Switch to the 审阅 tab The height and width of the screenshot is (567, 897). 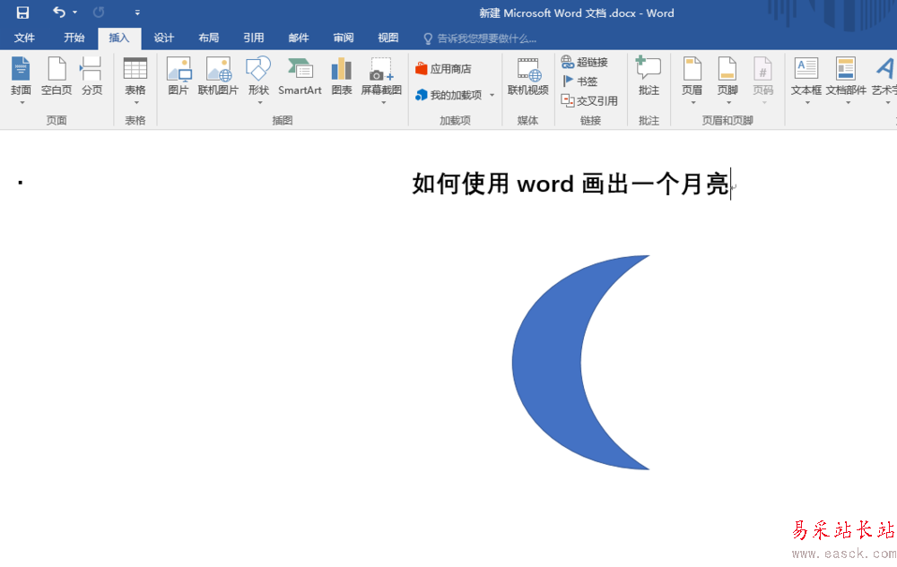[344, 38]
